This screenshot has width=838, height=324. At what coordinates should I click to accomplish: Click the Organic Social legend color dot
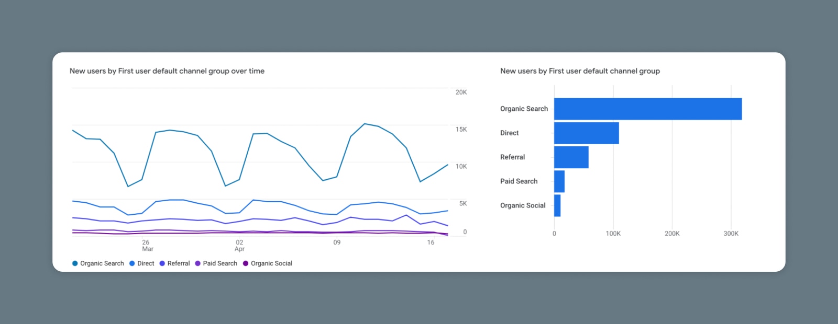coord(246,263)
